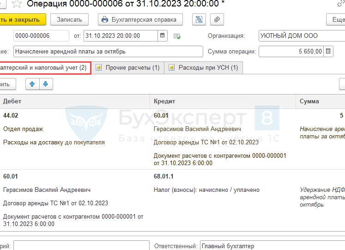Switch to Расходы при УСН (1) tab

(204, 68)
